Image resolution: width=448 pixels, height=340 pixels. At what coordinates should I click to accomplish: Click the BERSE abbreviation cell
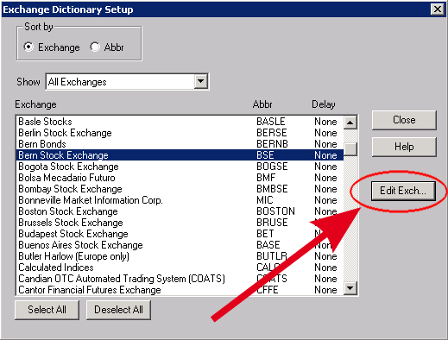[x=272, y=133]
